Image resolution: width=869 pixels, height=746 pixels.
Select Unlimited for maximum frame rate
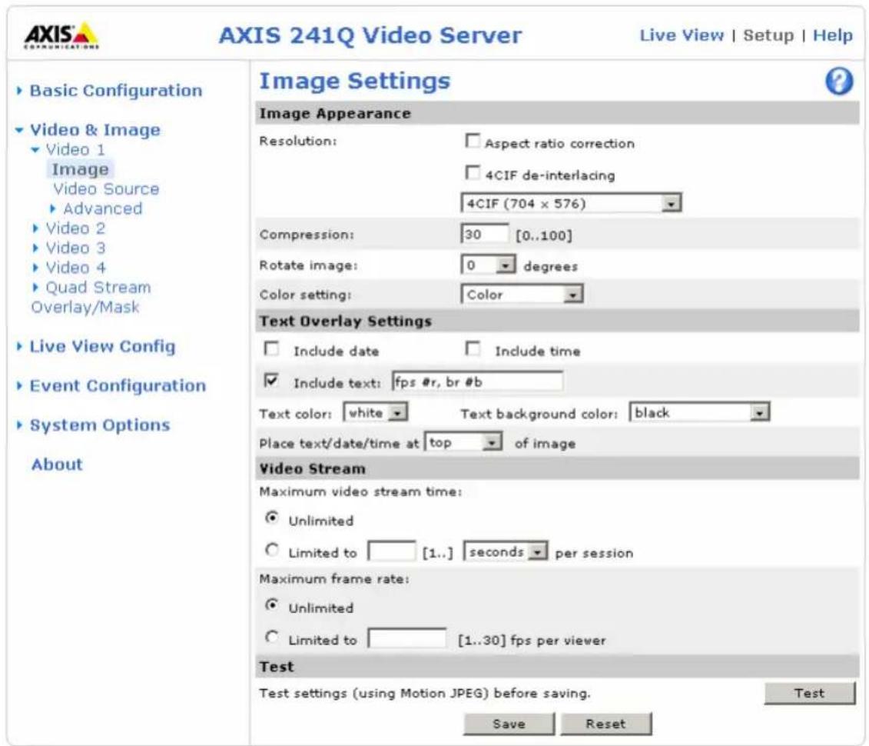271,605
